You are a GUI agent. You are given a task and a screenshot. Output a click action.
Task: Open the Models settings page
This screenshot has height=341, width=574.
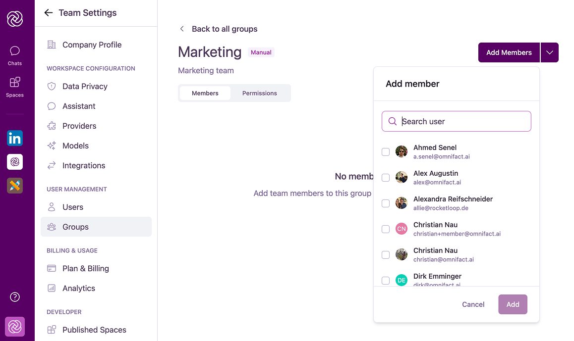click(96, 146)
